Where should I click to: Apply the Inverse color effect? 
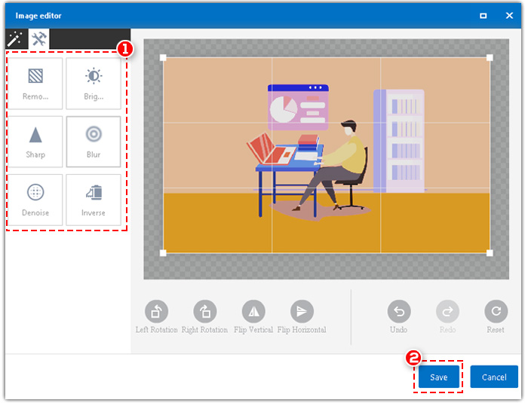(x=94, y=200)
